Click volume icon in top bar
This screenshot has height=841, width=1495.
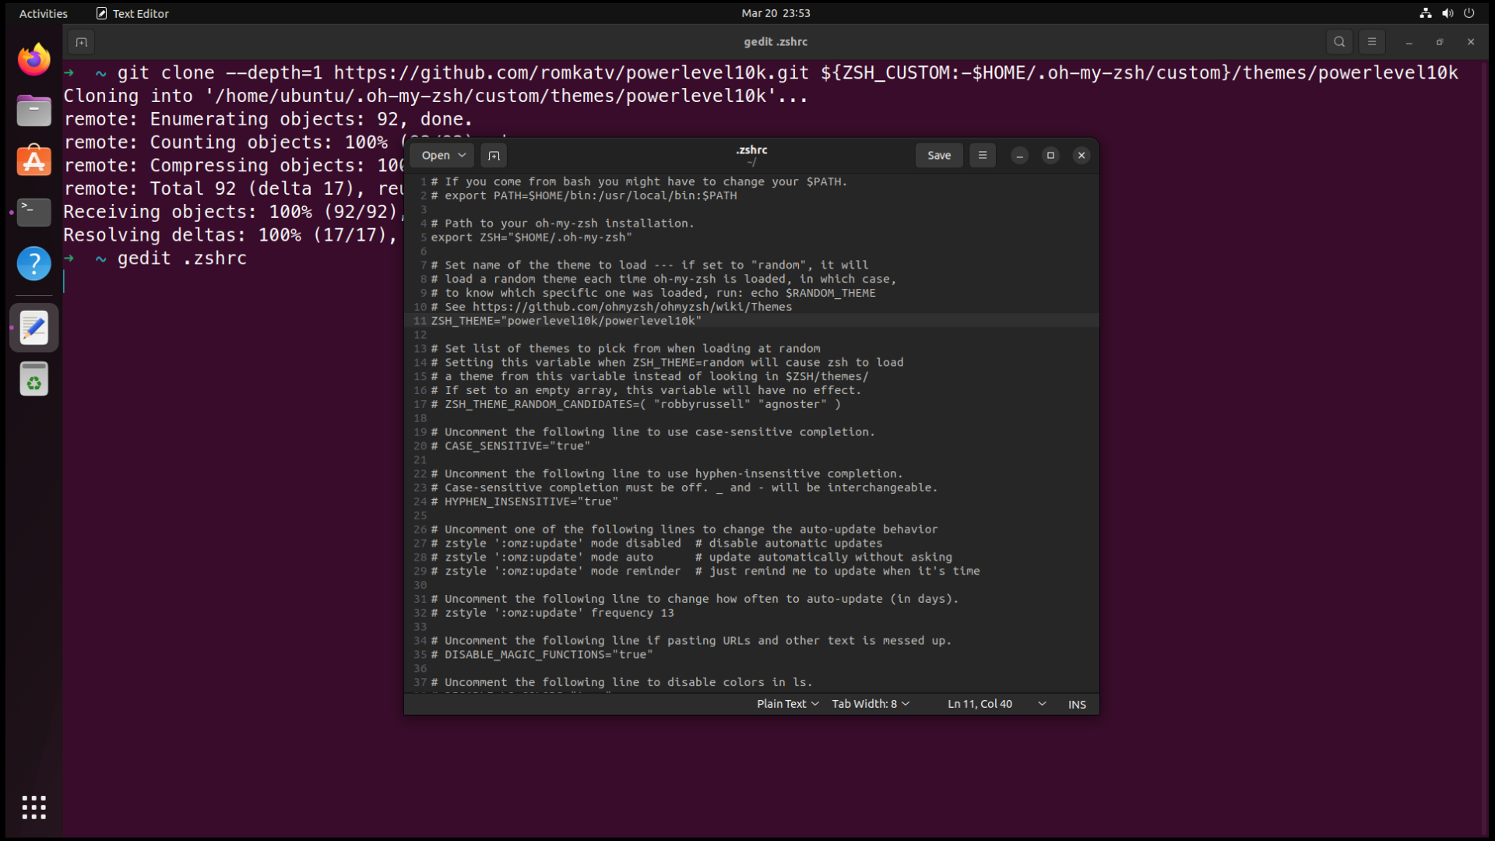pyautogui.click(x=1448, y=13)
